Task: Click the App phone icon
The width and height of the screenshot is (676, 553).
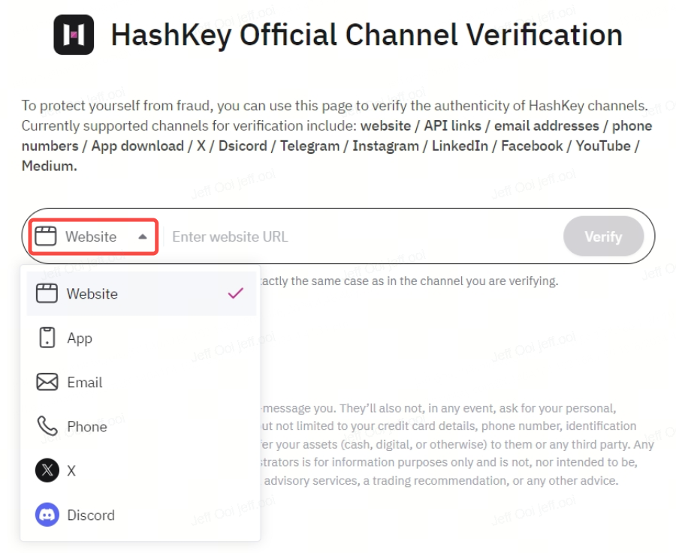Action: click(47, 338)
